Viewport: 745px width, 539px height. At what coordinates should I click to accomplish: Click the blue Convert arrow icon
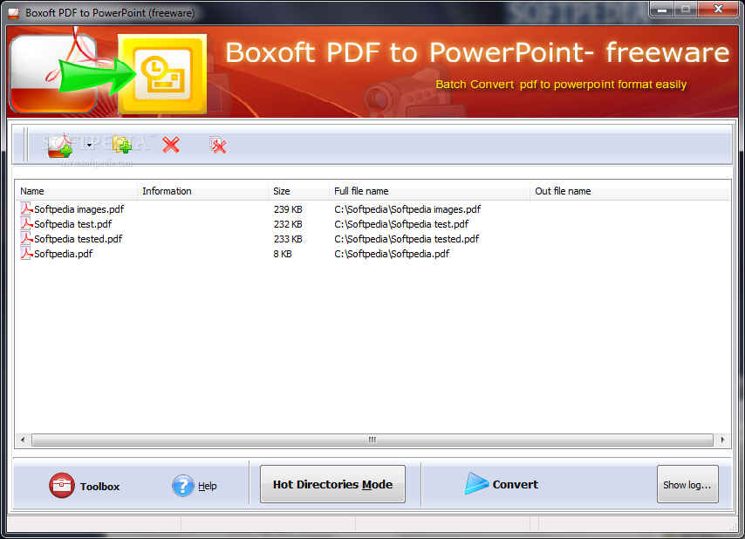point(476,483)
